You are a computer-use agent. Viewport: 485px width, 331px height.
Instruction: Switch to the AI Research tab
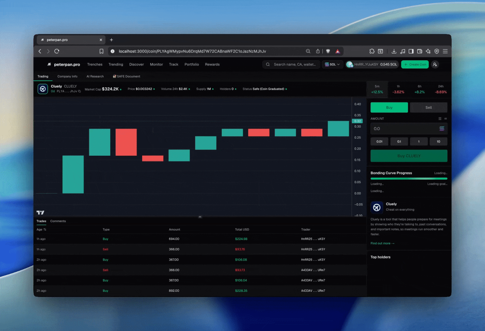(95, 76)
